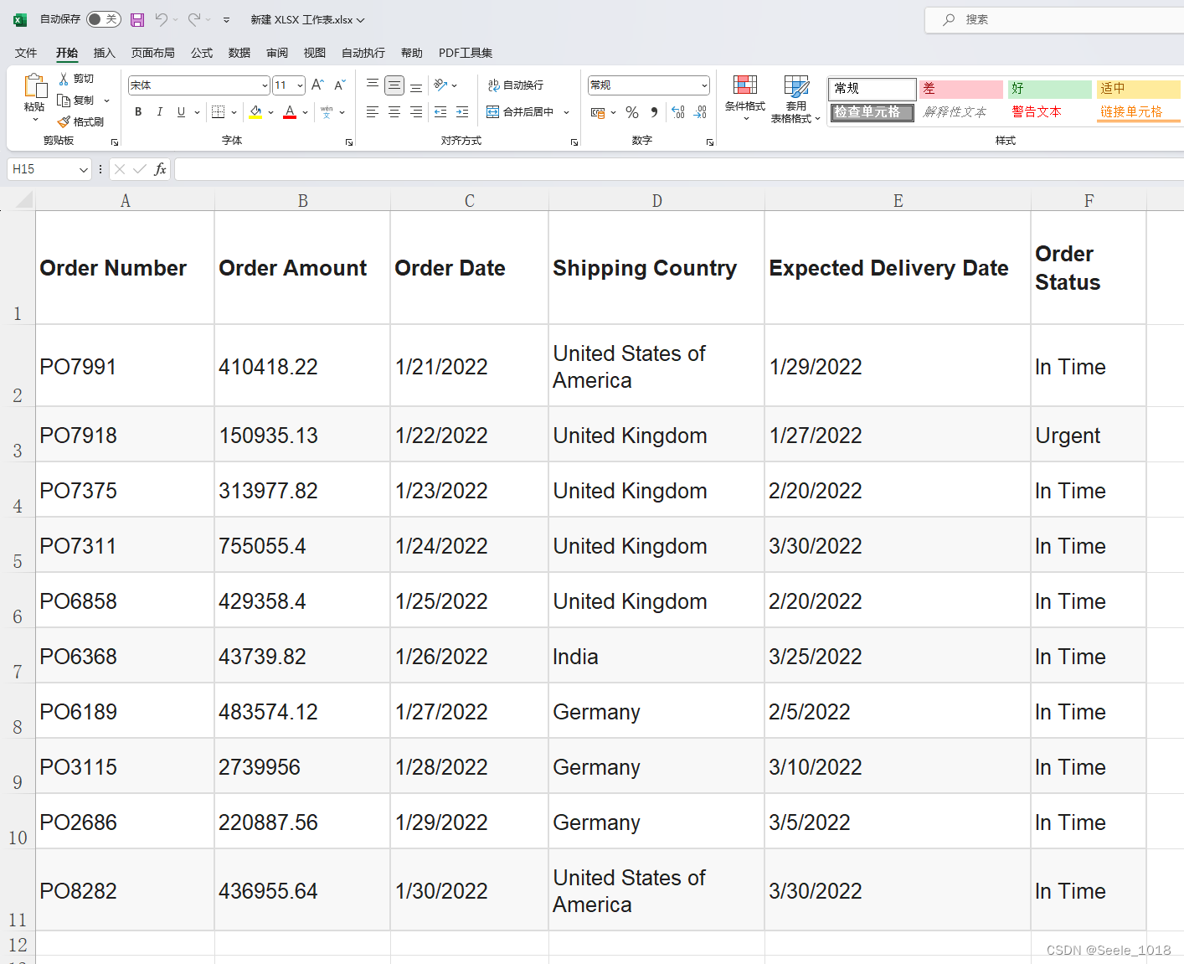Apply the Good (好) cell style
This screenshot has width=1184, height=964.
tap(1050, 89)
